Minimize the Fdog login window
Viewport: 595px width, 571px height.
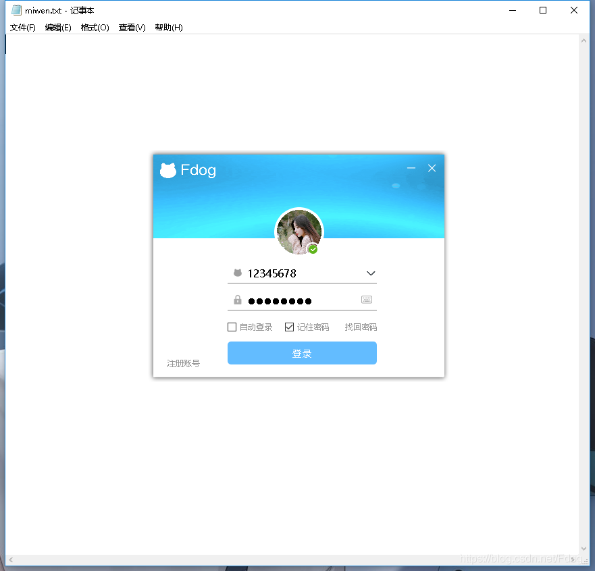pyautogui.click(x=411, y=168)
